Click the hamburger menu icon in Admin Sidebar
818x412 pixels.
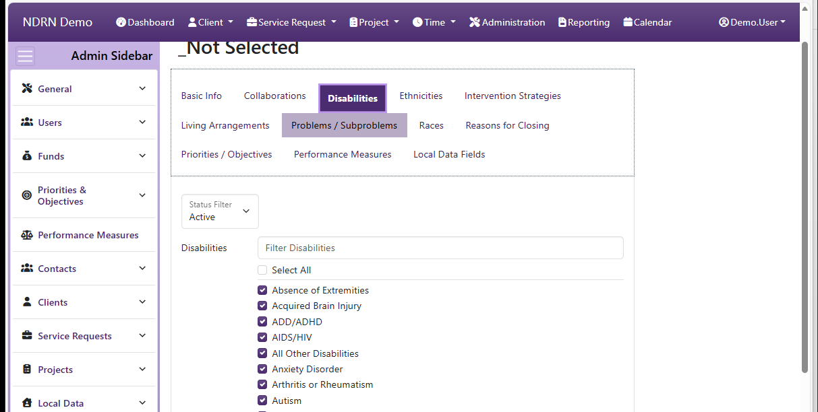click(26, 56)
